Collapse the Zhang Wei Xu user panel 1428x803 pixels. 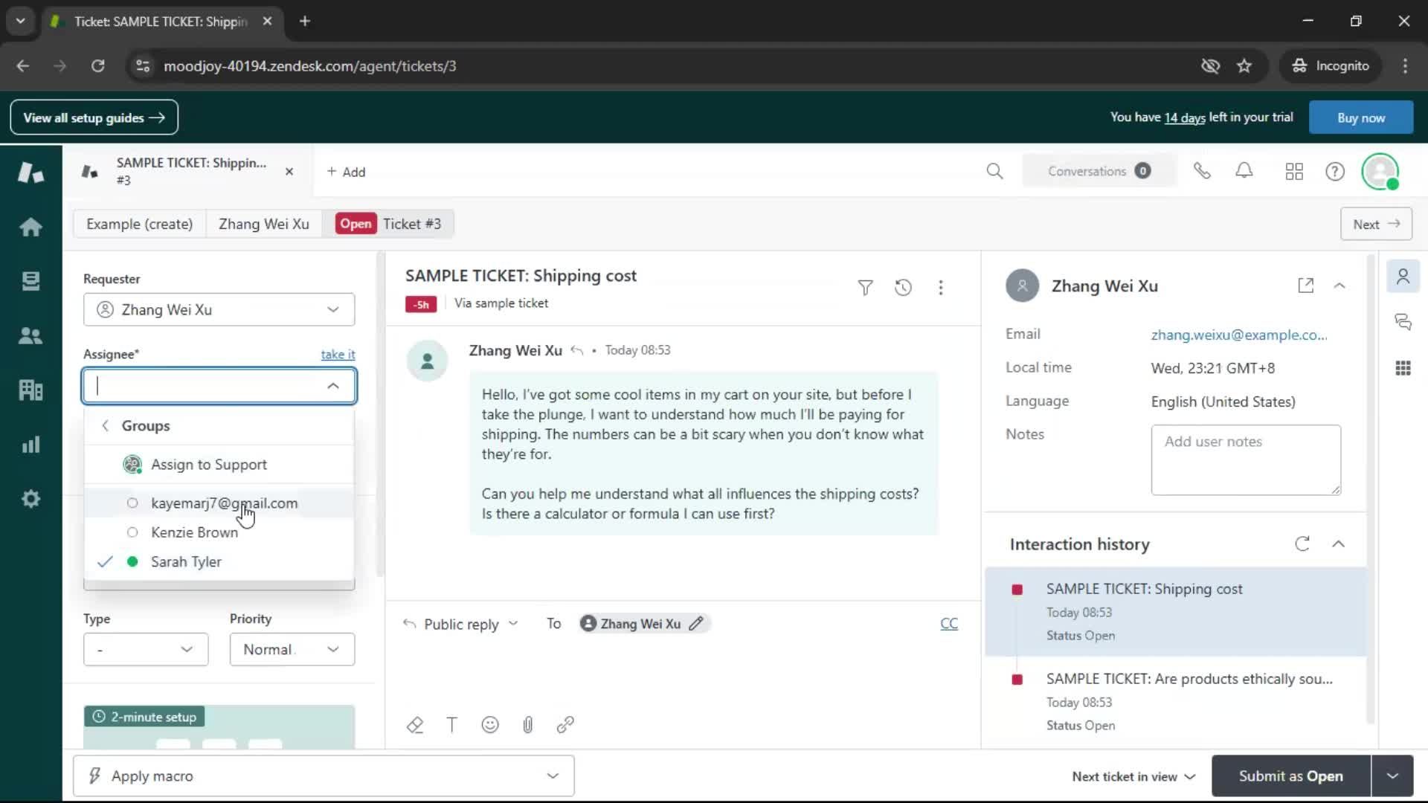pyautogui.click(x=1339, y=286)
